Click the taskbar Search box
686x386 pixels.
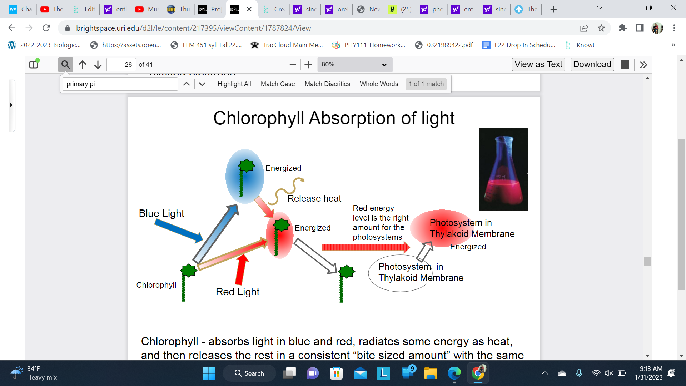tap(249, 373)
